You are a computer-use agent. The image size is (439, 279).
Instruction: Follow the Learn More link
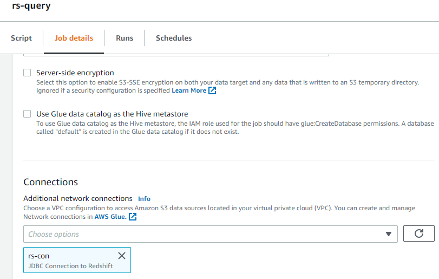coord(189,90)
